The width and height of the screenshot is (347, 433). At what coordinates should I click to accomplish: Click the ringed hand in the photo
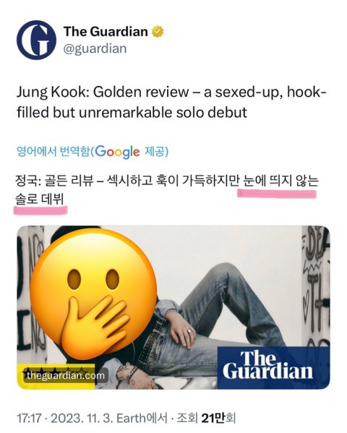(181, 330)
